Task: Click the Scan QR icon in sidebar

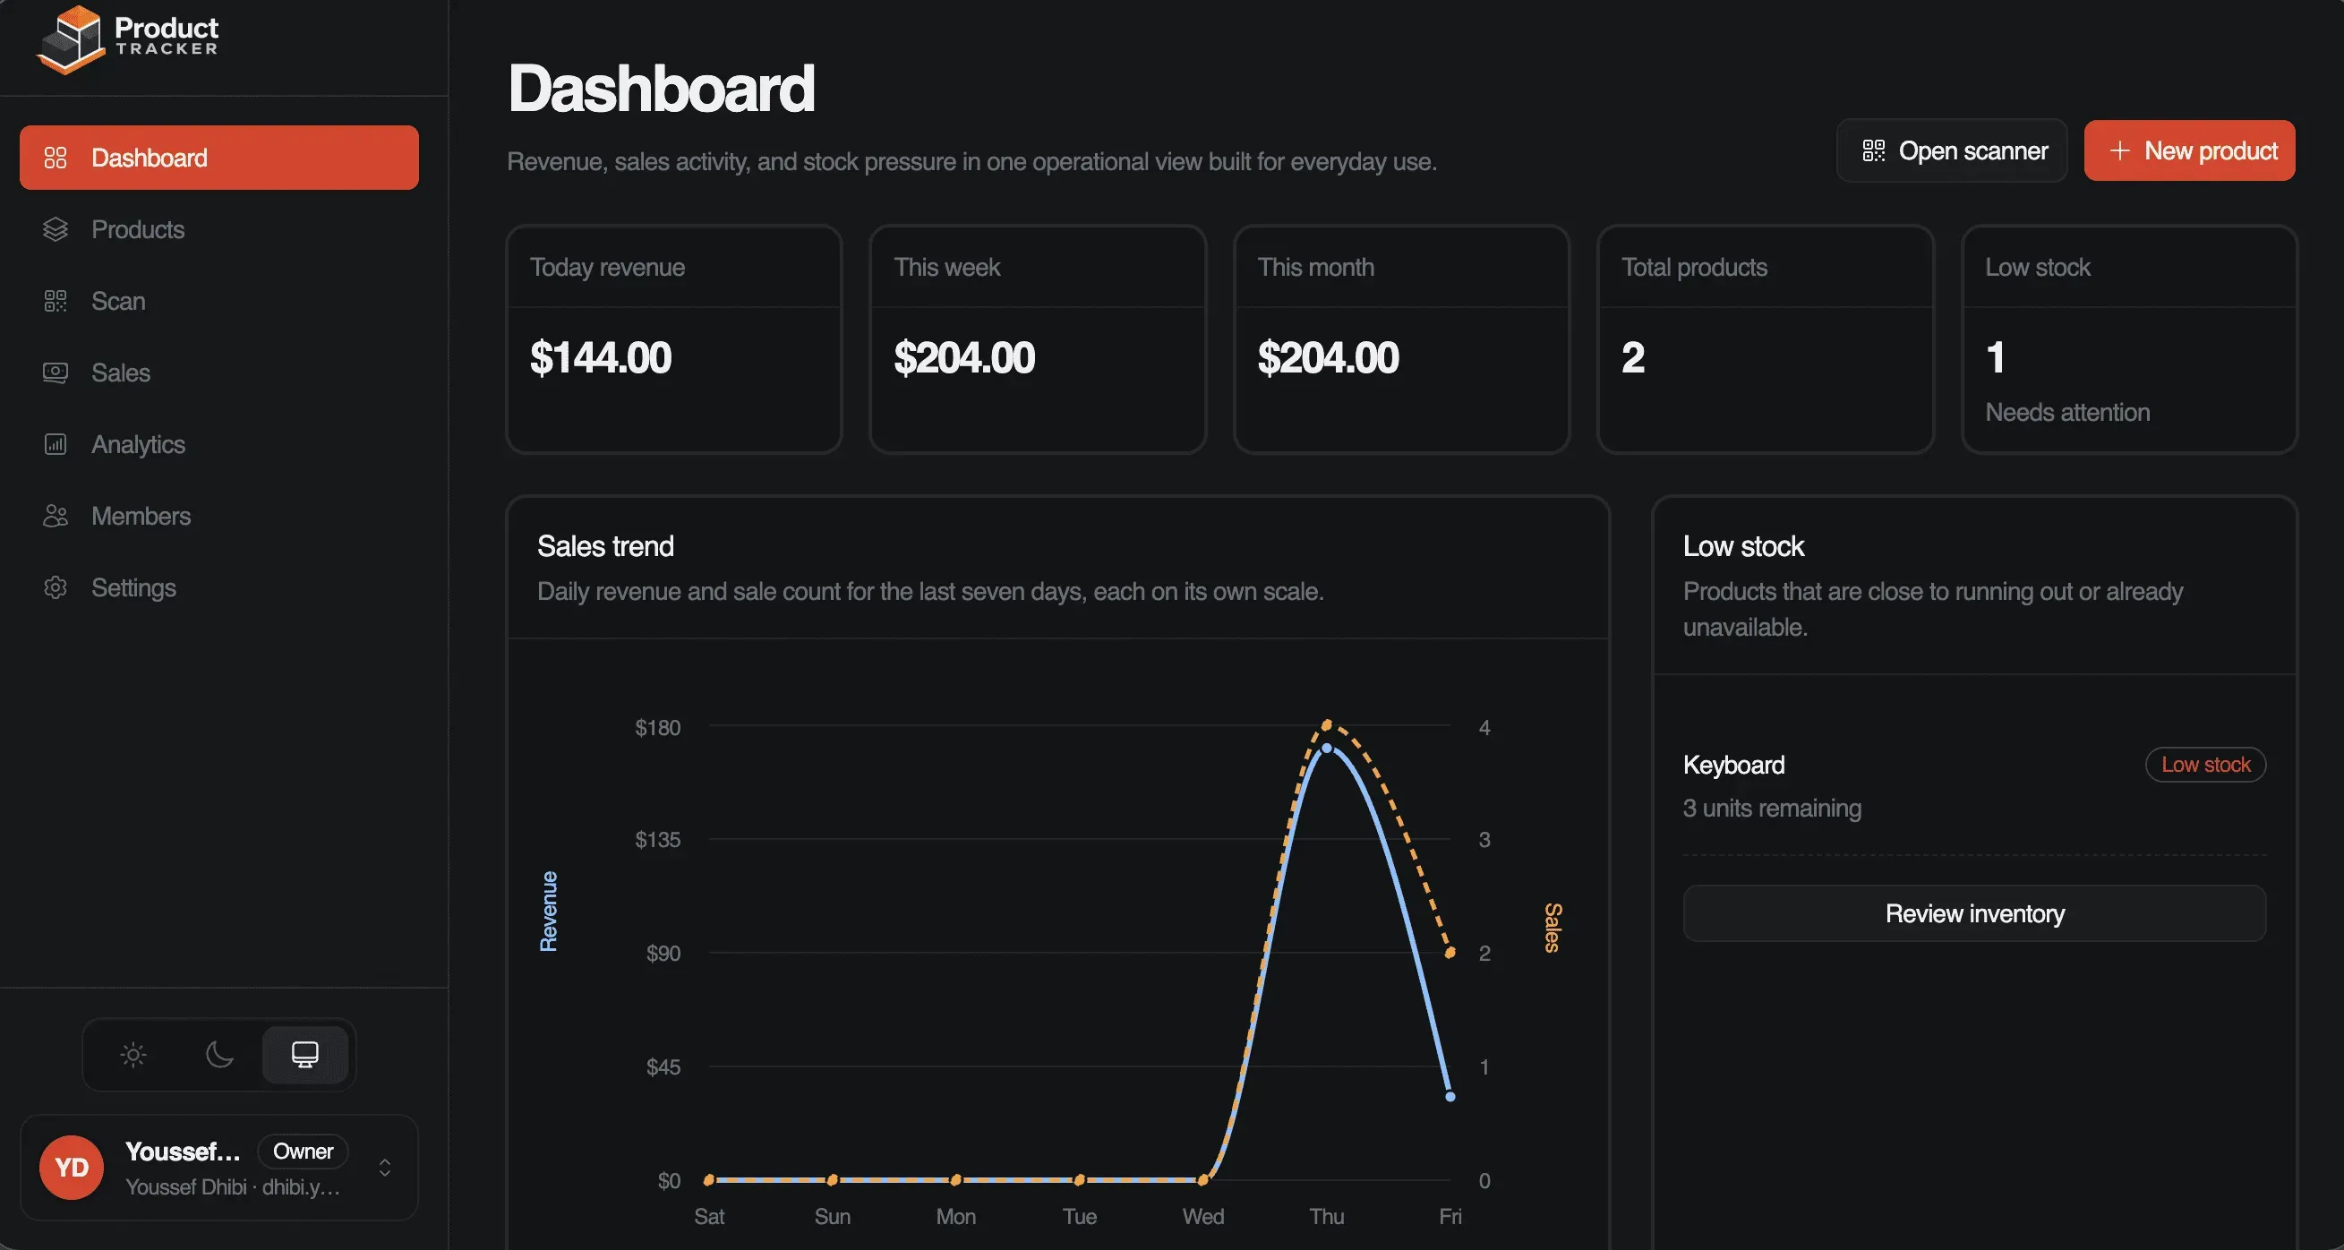Action: pos(56,301)
